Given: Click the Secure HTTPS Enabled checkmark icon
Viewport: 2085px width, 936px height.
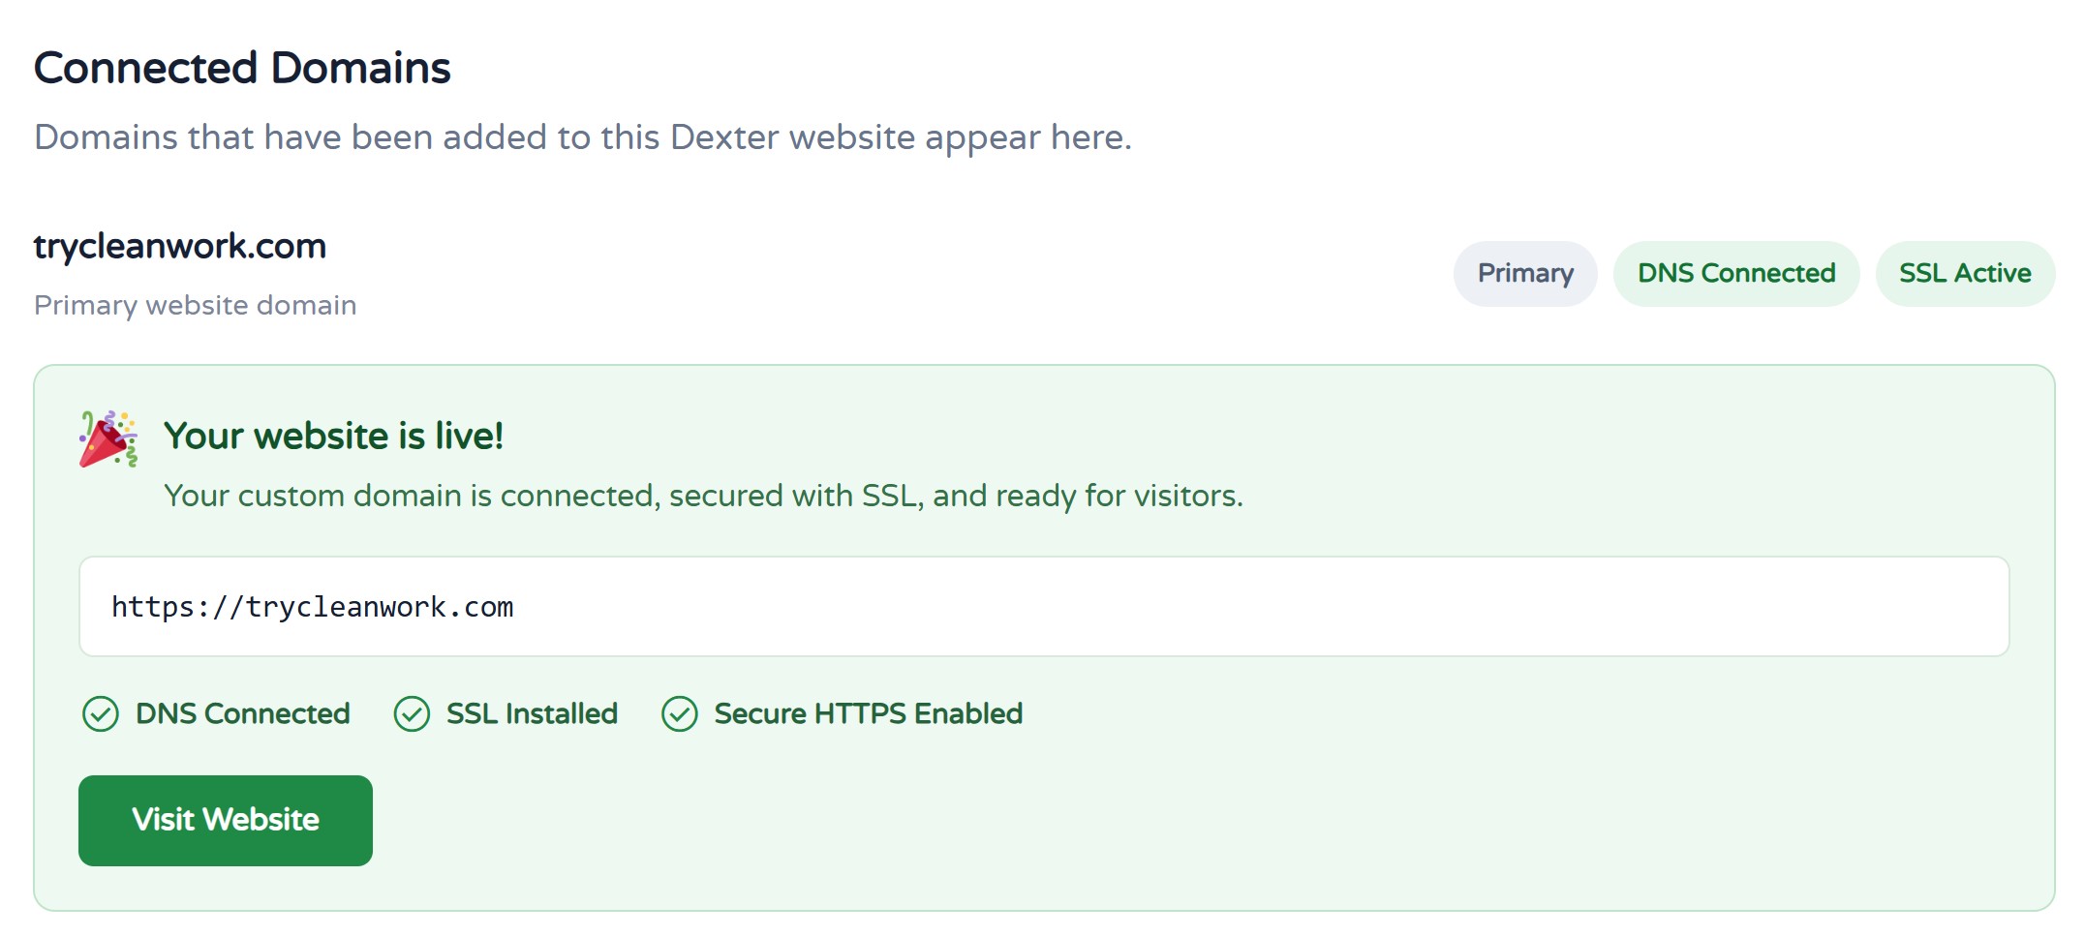Looking at the screenshot, I should point(680,714).
